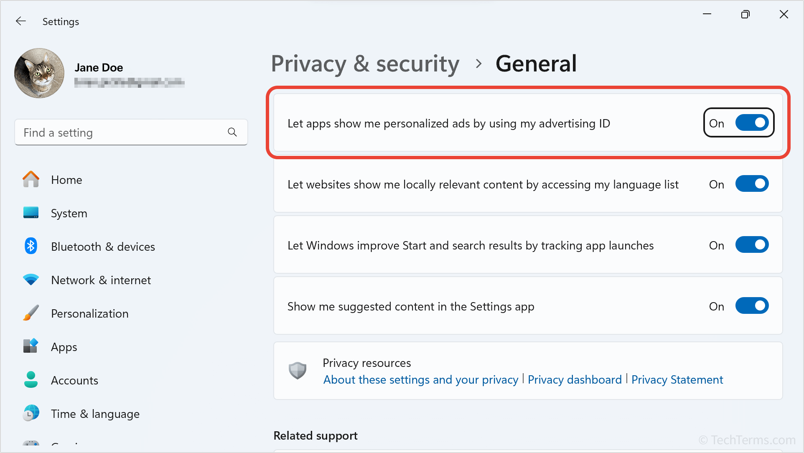Toggle tracking app launches switch
804x453 pixels.
pyautogui.click(x=752, y=245)
